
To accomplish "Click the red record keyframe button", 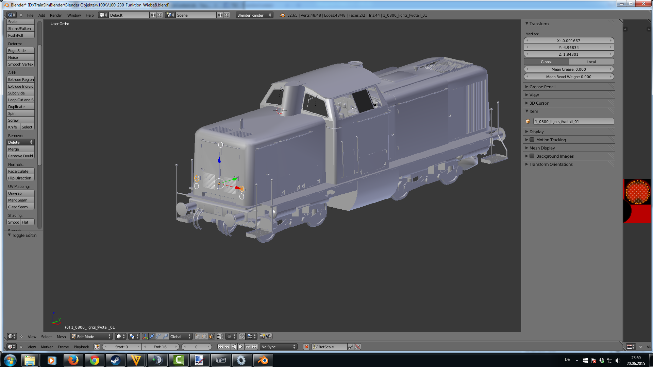I will 306,347.
